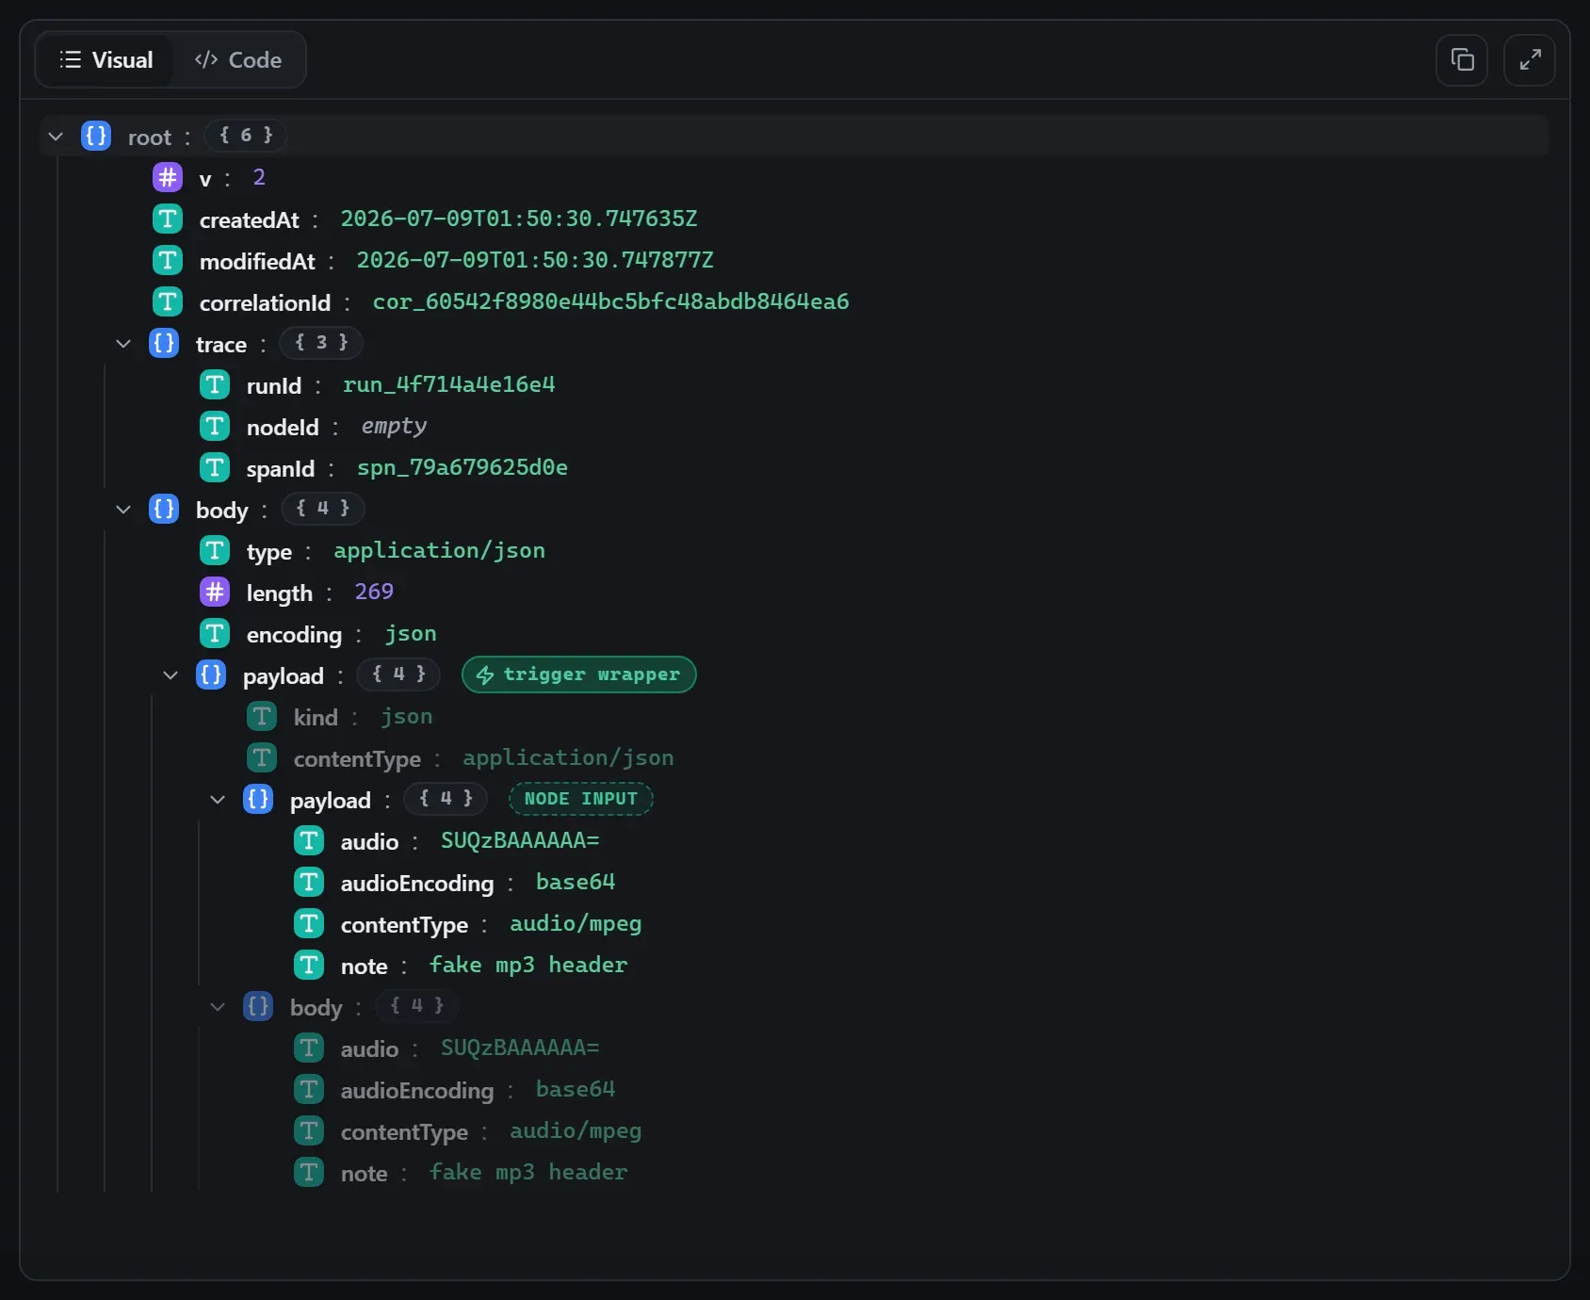Viewport: 1590px width, 1300px height.
Task: Click the text icon beside note: fake mp3 header under NODE INPUT payload
Action: [309, 965]
